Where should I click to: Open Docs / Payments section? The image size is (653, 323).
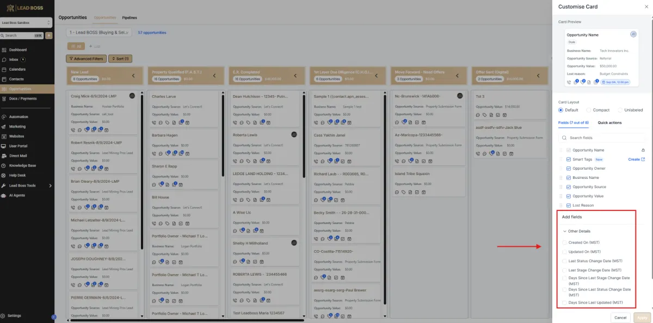pos(23,98)
